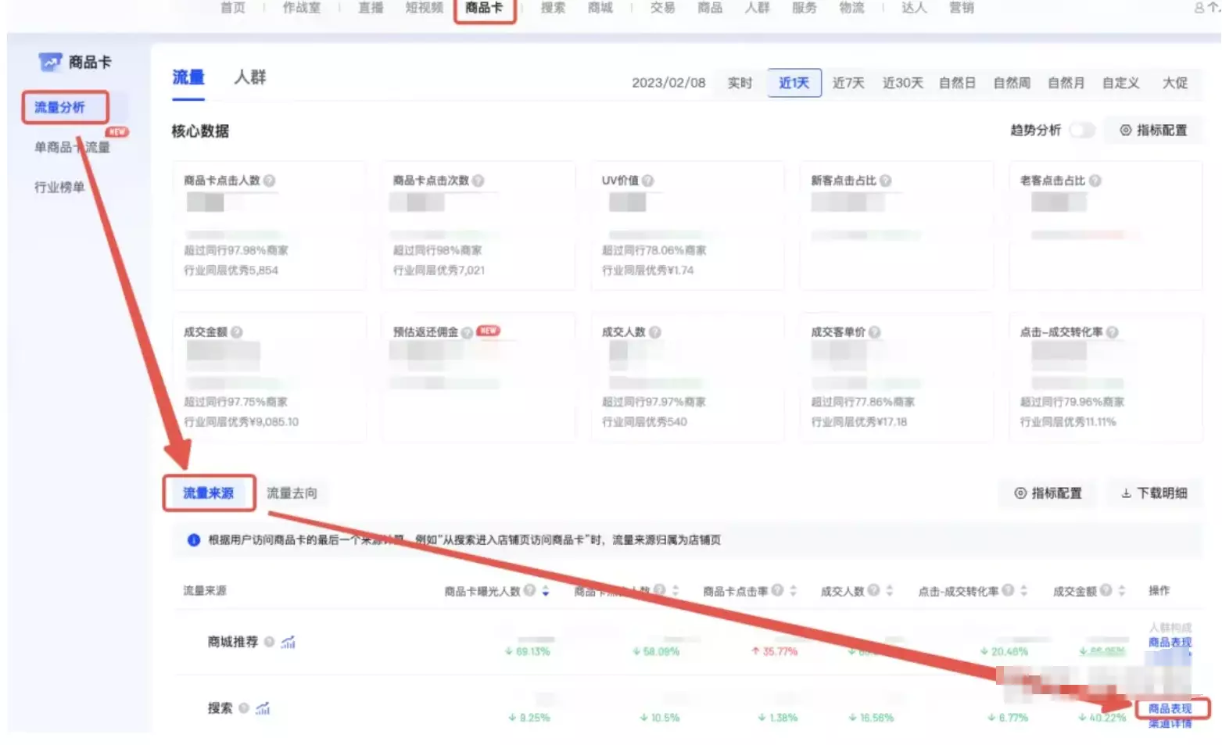Sort by 商品卡点击率 column arrows

793,591
